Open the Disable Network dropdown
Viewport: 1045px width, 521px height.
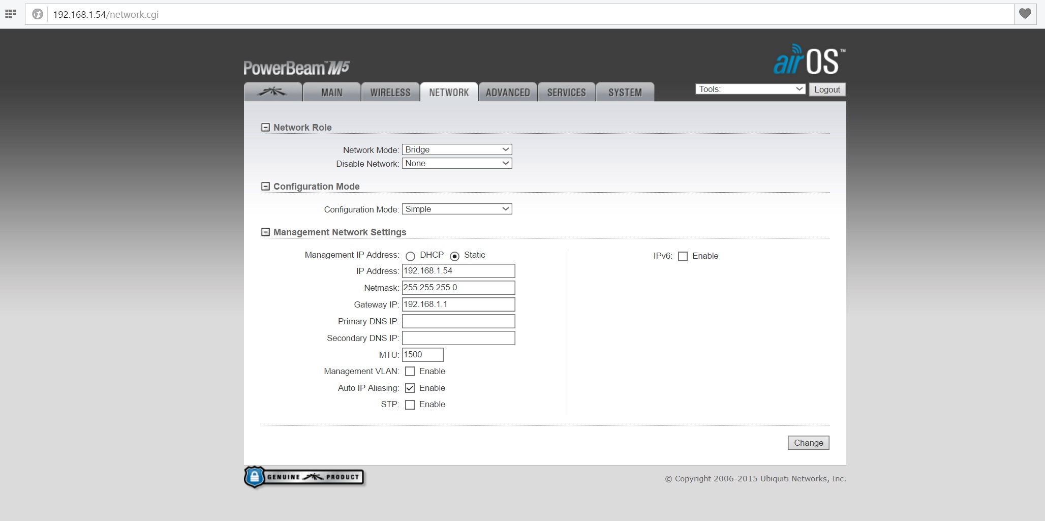coord(457,163)
